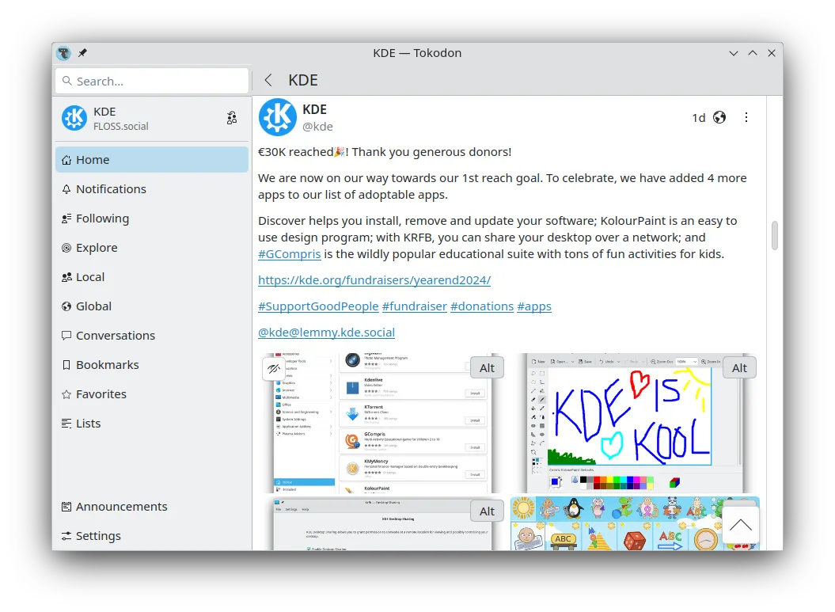Toggle the hide media eye icon
Image resolution: width=835 pixels, height=612 pixels.
274,368
